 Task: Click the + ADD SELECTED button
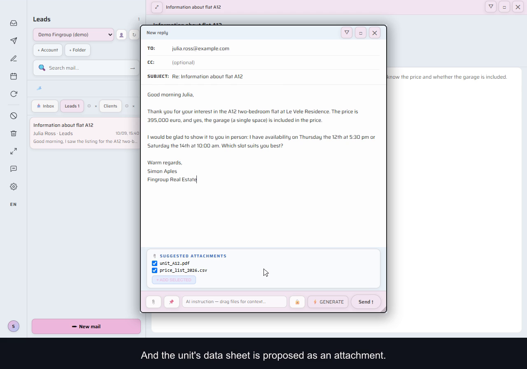click(174, 280)
